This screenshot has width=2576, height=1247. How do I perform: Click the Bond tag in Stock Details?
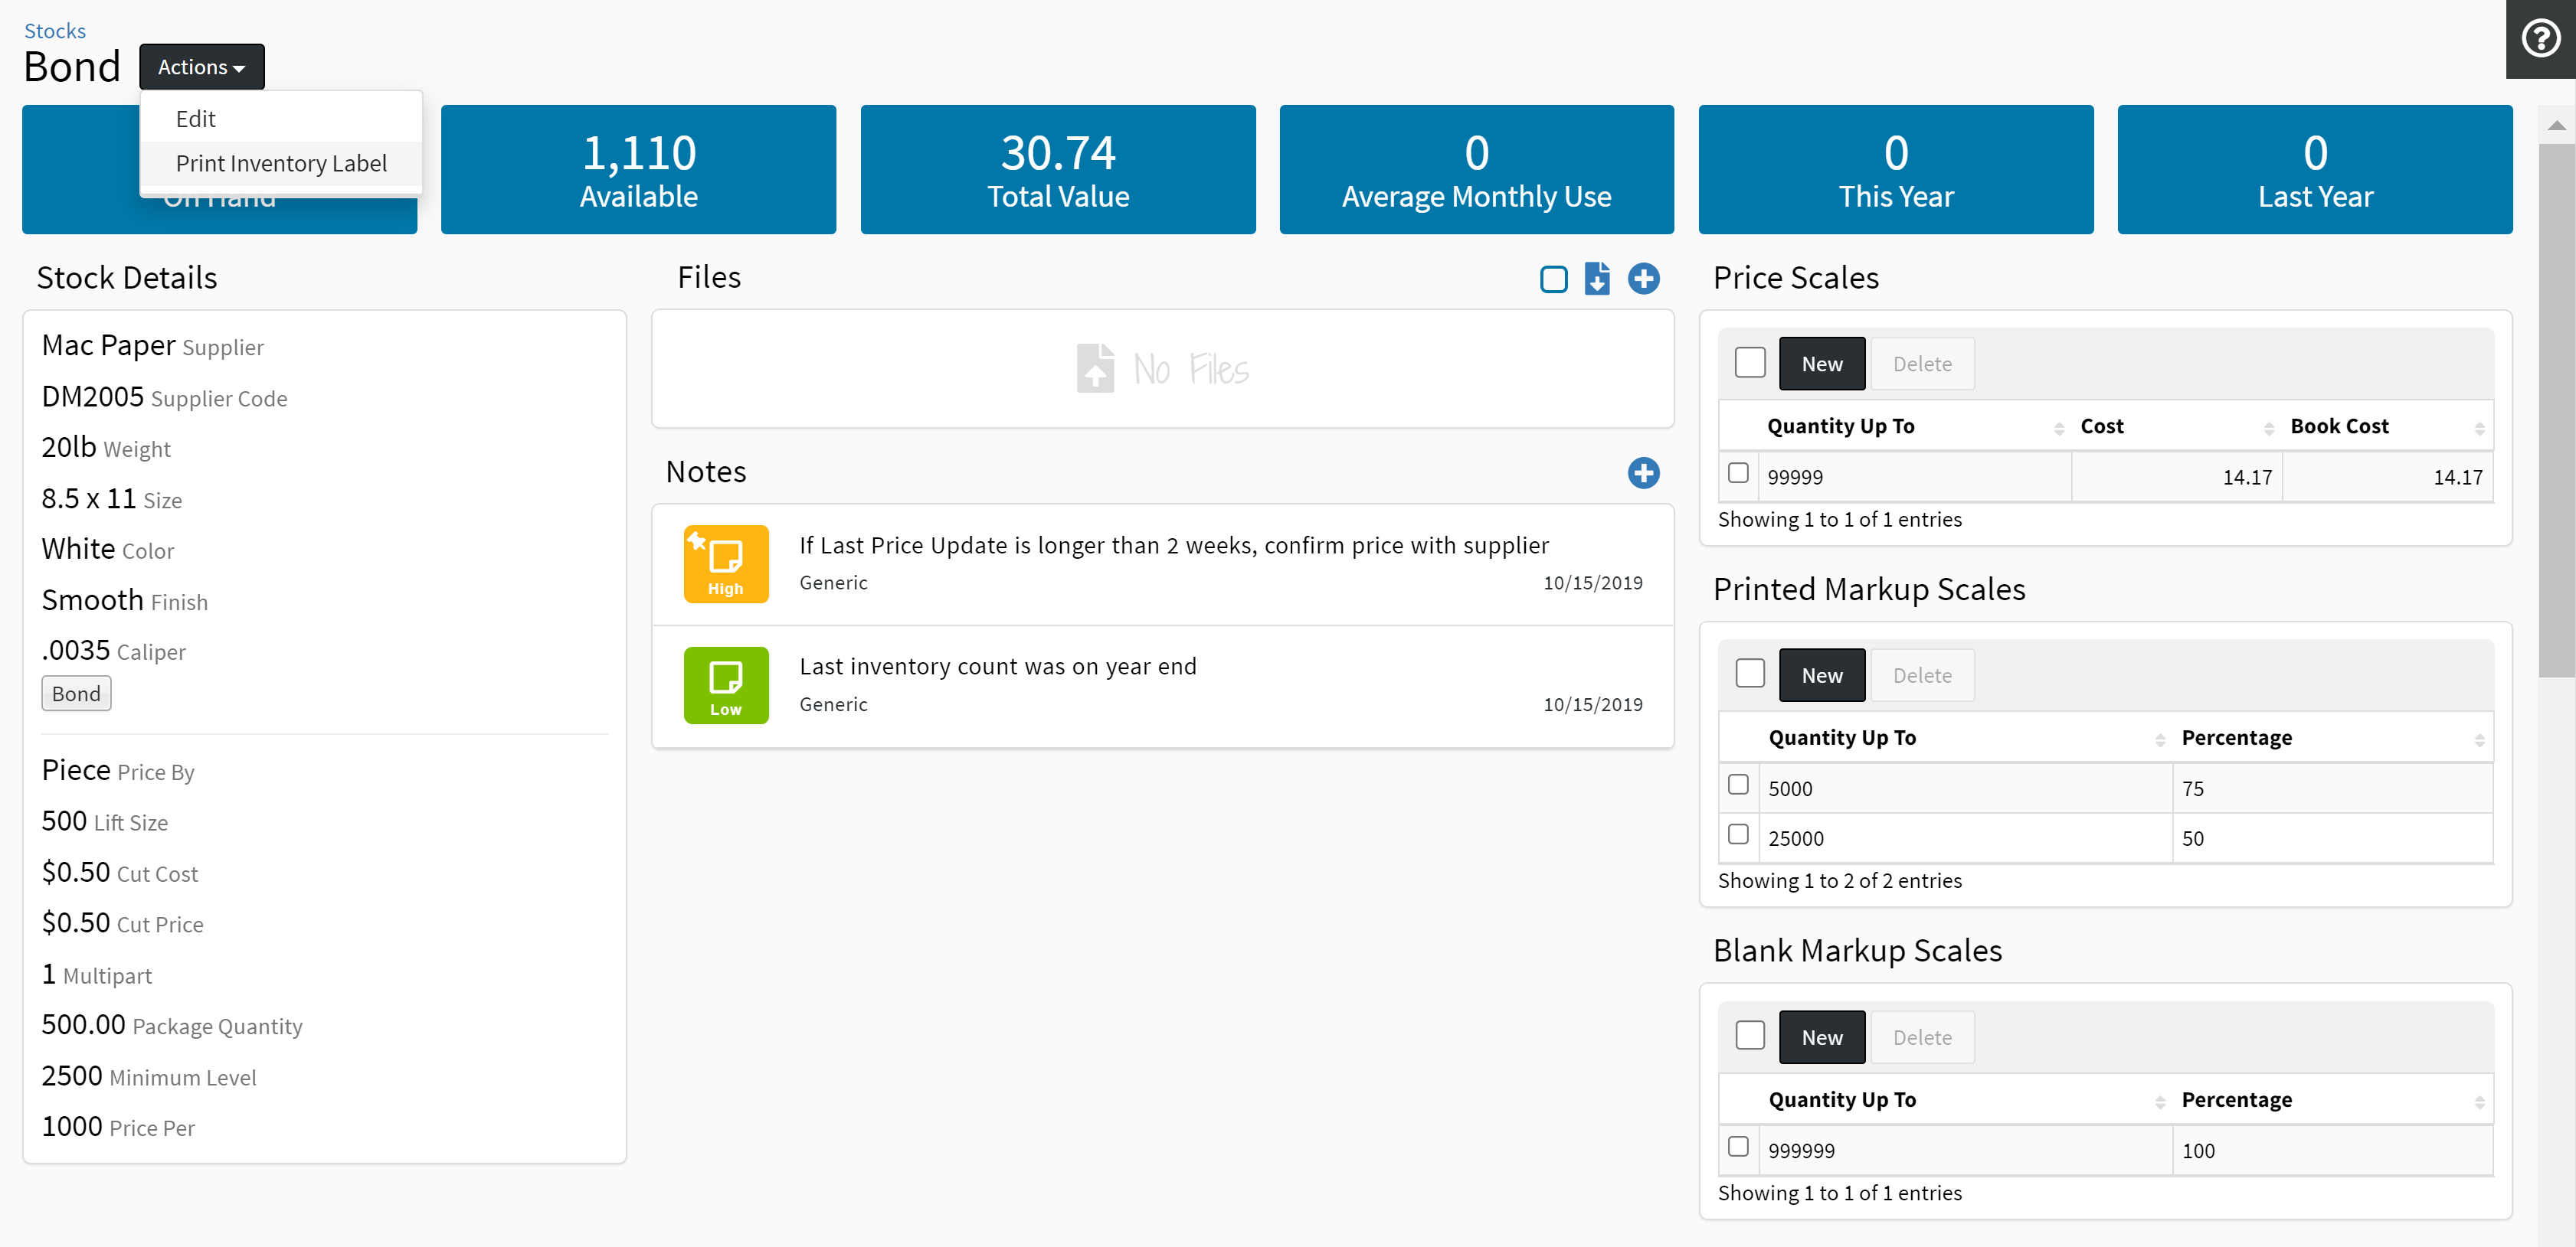pyautogui.click(x=76, y=694)
